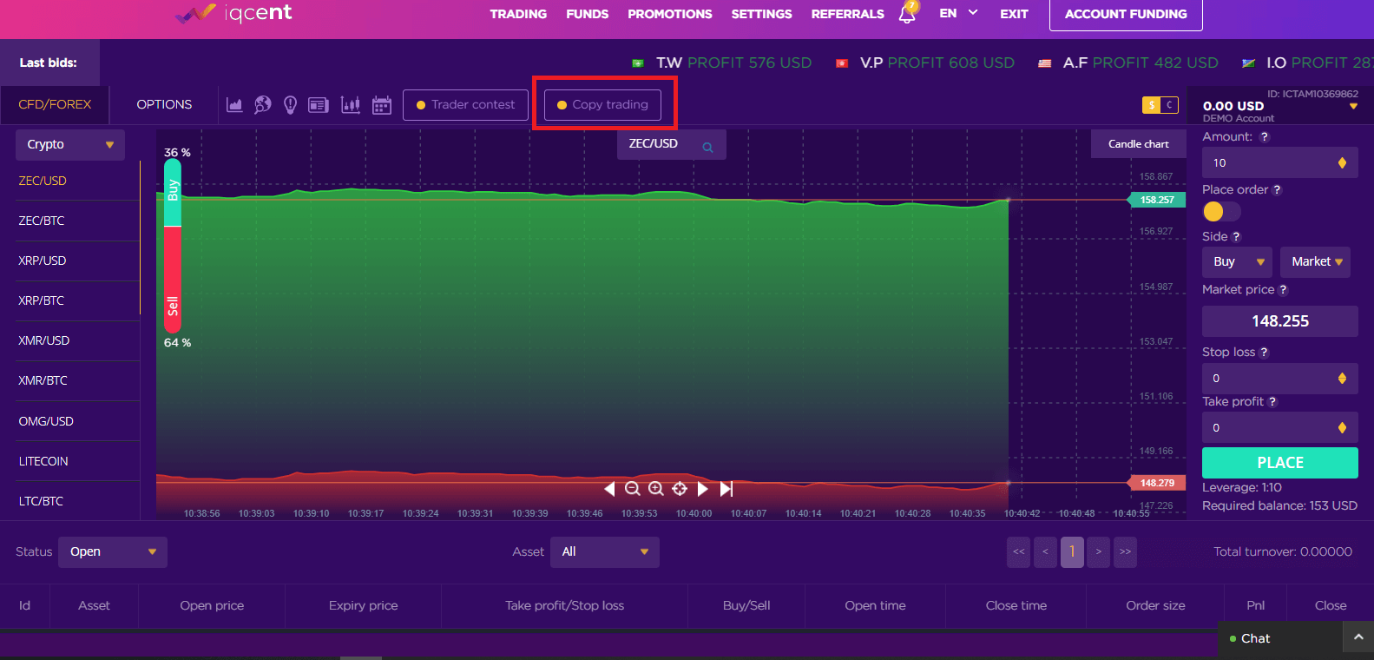
Task: Open the lightbulb trading ideas icon
Action: coord(291,105)
